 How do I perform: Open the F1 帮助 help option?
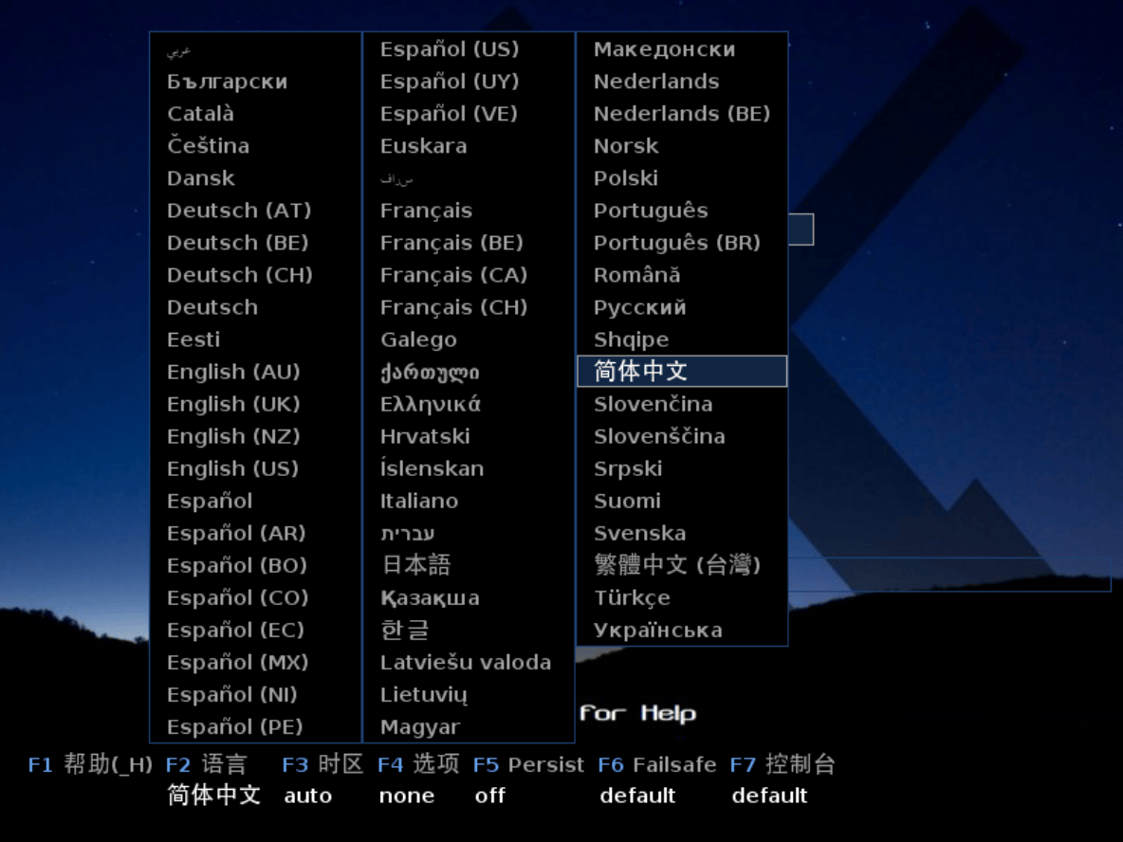tap(90, 764)
